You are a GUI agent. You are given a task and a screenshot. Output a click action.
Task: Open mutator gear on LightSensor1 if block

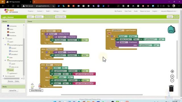click(x=112, y=36)
